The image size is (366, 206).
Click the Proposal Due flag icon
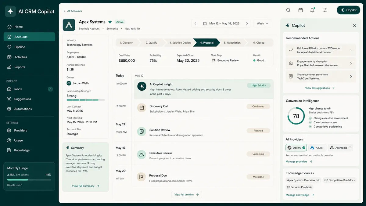[142, 177]
